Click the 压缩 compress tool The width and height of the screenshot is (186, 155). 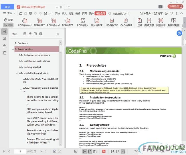(140, 22)
